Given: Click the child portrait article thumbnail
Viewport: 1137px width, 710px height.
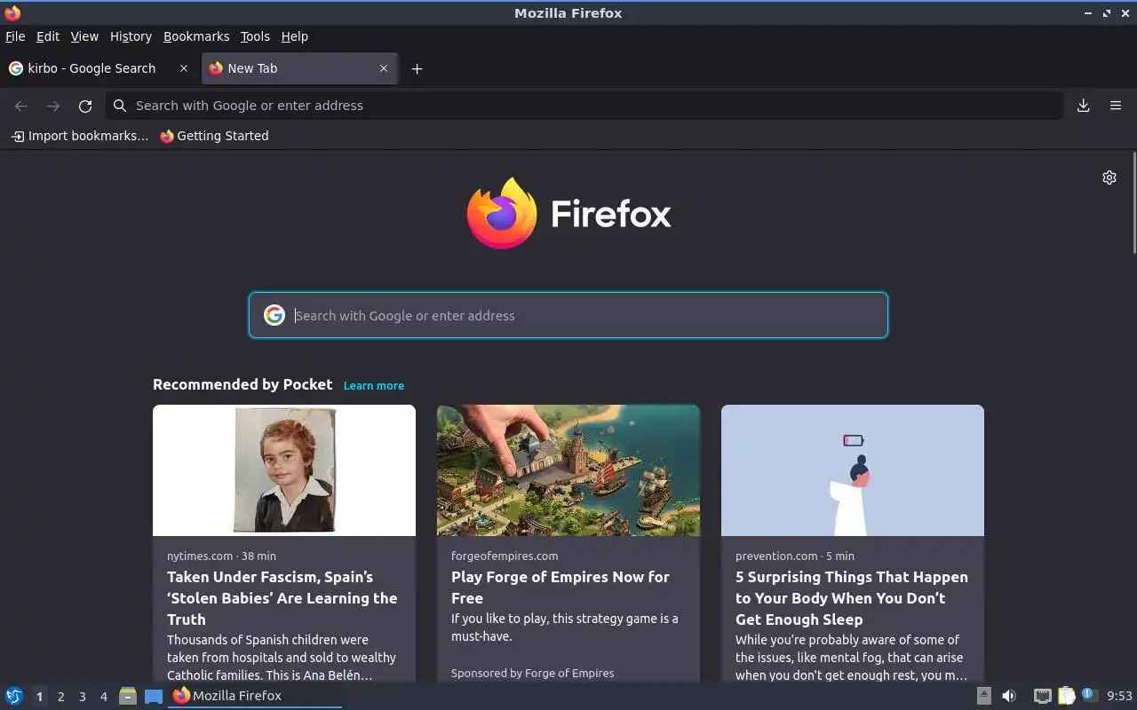Looking at the screenshot, I should (x=284, y=470).
